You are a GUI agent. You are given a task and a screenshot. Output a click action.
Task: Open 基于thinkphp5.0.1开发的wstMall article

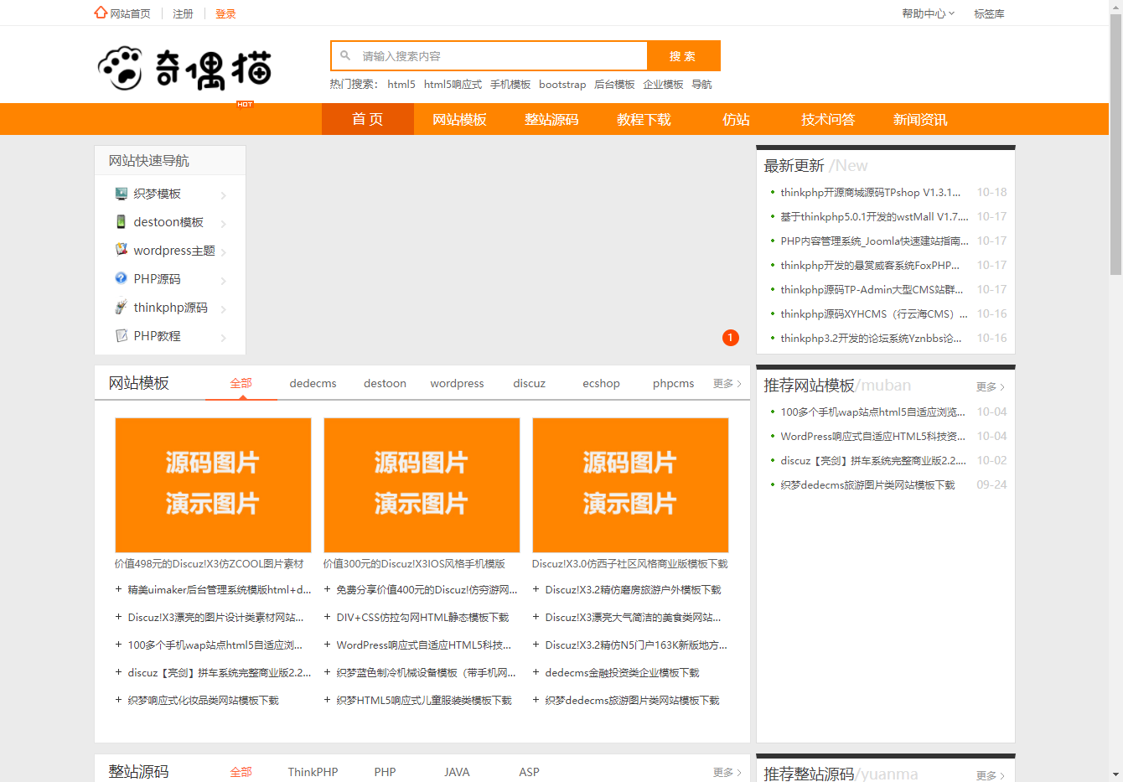(874, 216)
